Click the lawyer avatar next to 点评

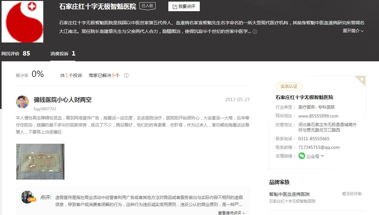pyautogui.click(x=28, y=197)
